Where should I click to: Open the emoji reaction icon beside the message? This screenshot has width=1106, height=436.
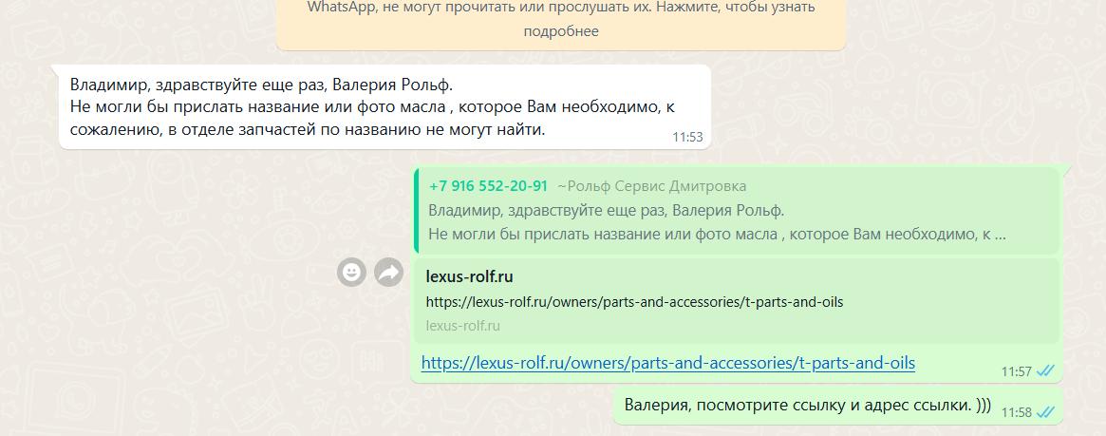[x=352, y=272]
